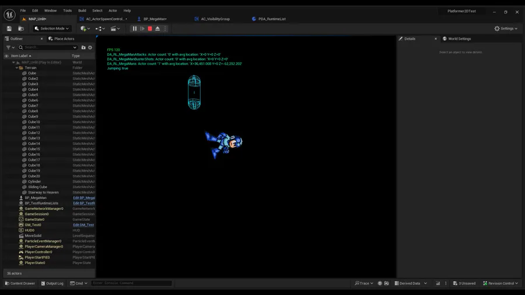Open the Trace dropdown
This screenshot has height=295, width=525.
[x=364, y=283]
